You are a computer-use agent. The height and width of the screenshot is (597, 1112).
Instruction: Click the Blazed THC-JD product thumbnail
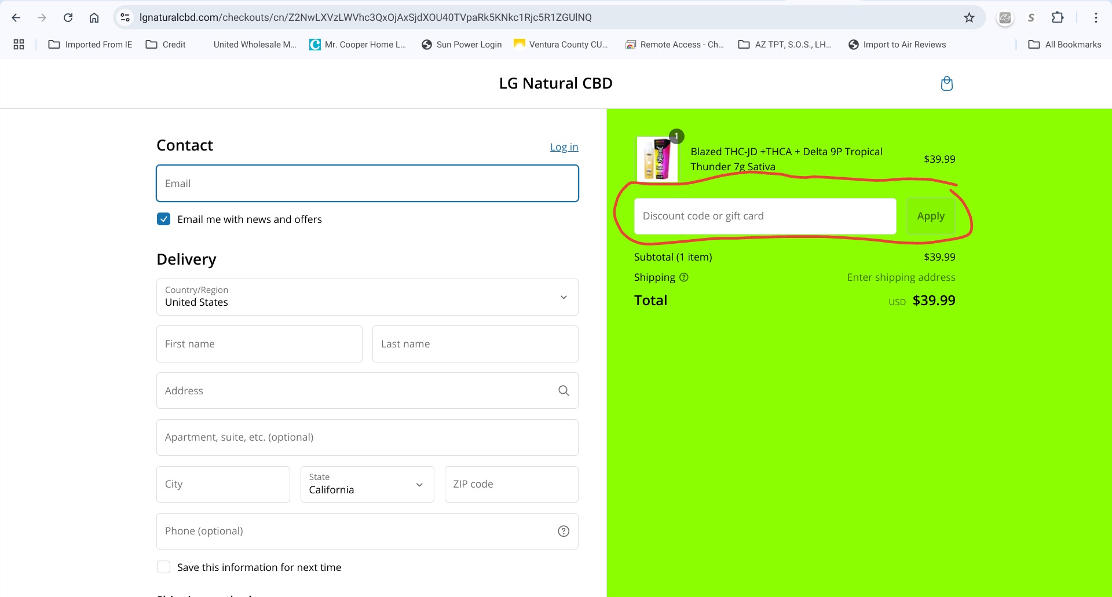point(657,159)
